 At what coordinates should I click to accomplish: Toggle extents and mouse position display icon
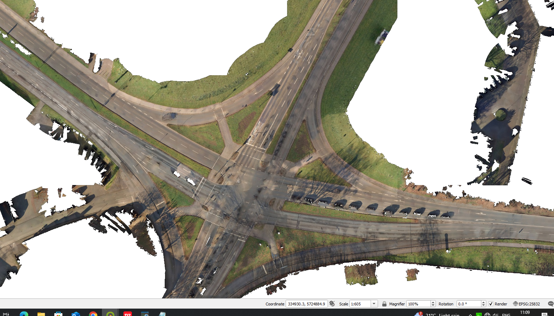pyautogui.click(x=332, y=304)
